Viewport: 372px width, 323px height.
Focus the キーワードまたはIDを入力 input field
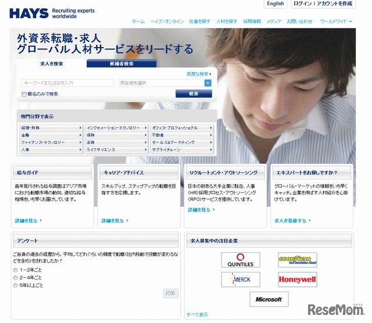[67, 83]
